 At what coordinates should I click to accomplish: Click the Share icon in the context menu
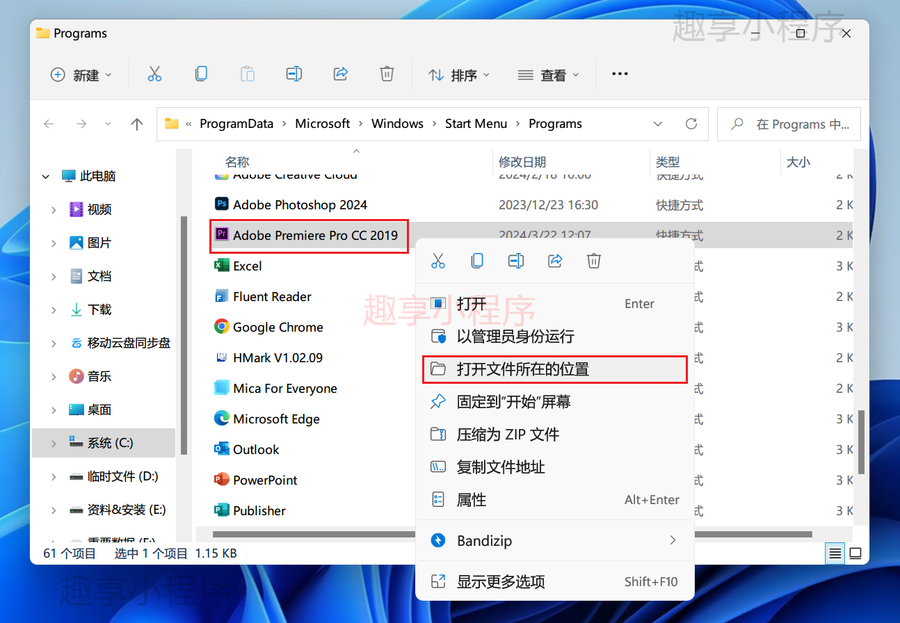tap(555, 261)
